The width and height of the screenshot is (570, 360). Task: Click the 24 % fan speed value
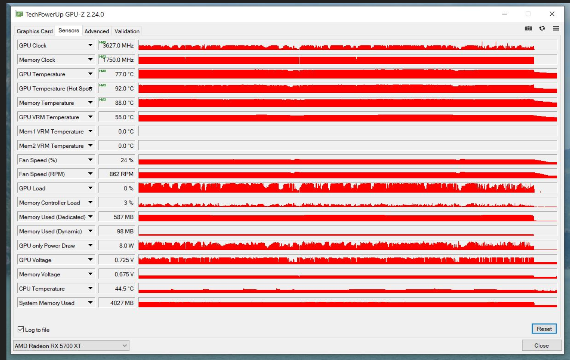[117, 160]
